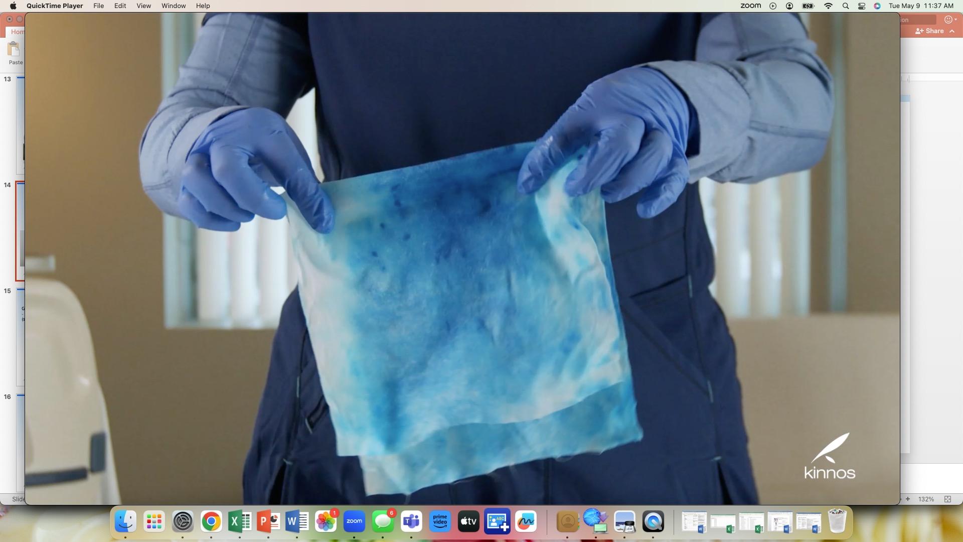
Task: Open Siri from the menu bar
Action: pyautogui.click(x=877, y=6)
